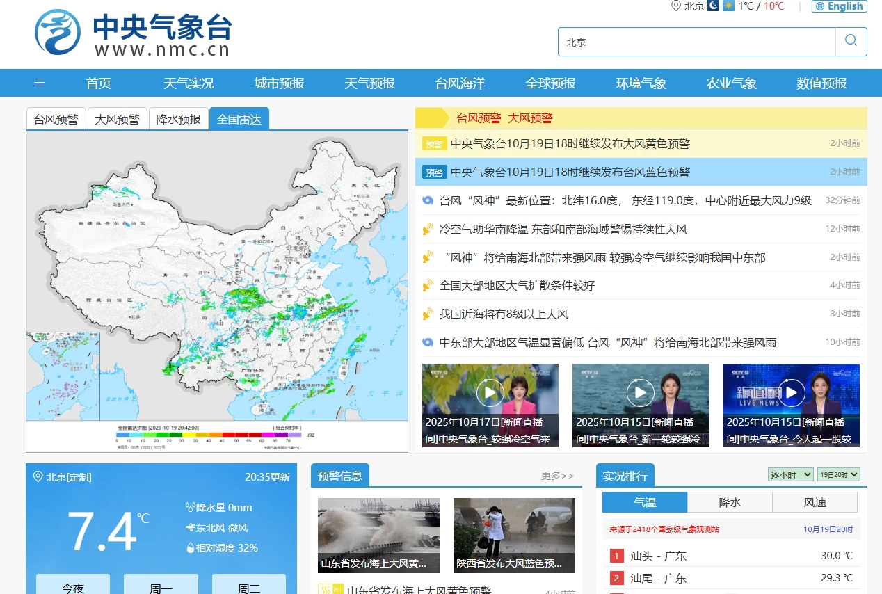Play the middle 2025年10月15日 video
This screenshot has height=594, width=882.
[x=640, y=393]
